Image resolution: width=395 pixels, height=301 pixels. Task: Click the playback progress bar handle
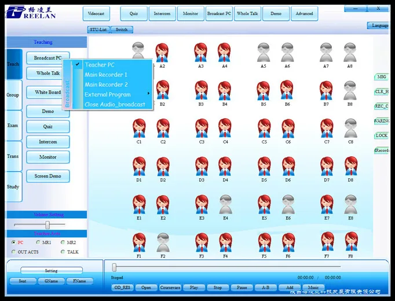click(114, 267)
